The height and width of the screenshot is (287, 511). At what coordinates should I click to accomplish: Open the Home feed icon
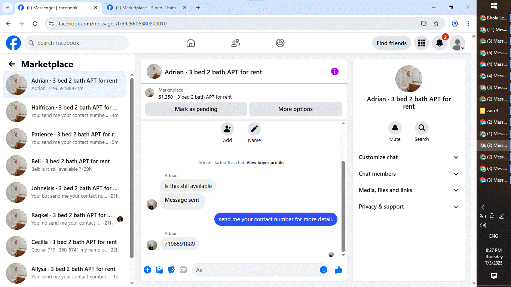[191, 43]
